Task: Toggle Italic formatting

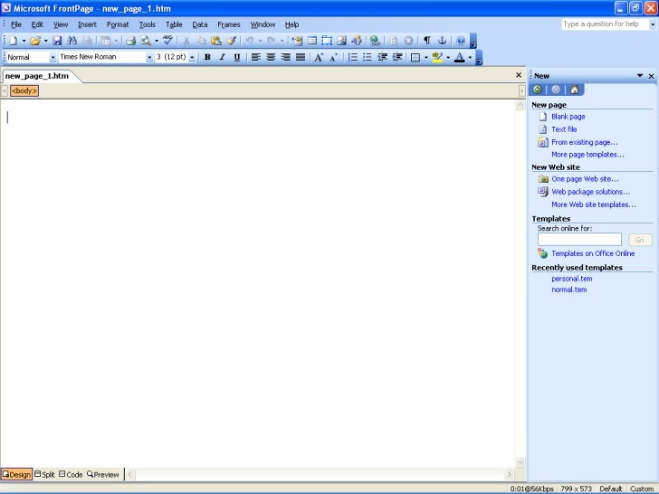Action: [222, 58]
